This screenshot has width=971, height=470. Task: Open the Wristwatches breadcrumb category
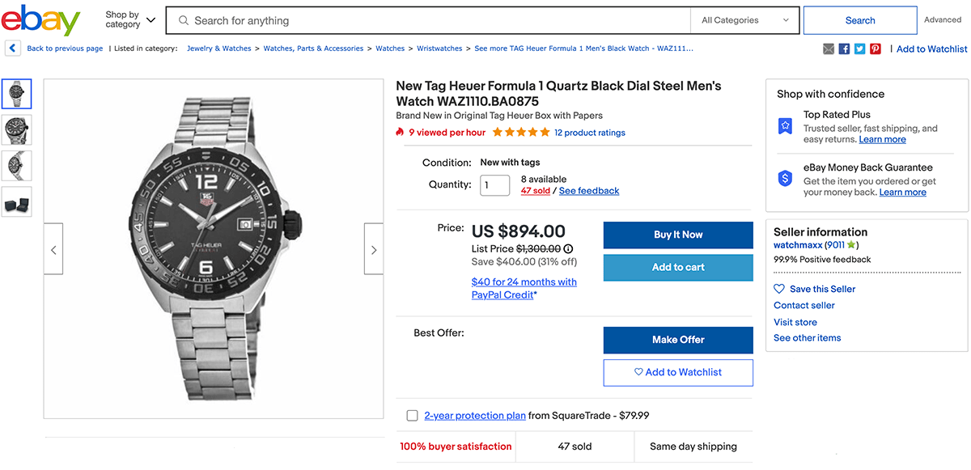pos(439,49)
